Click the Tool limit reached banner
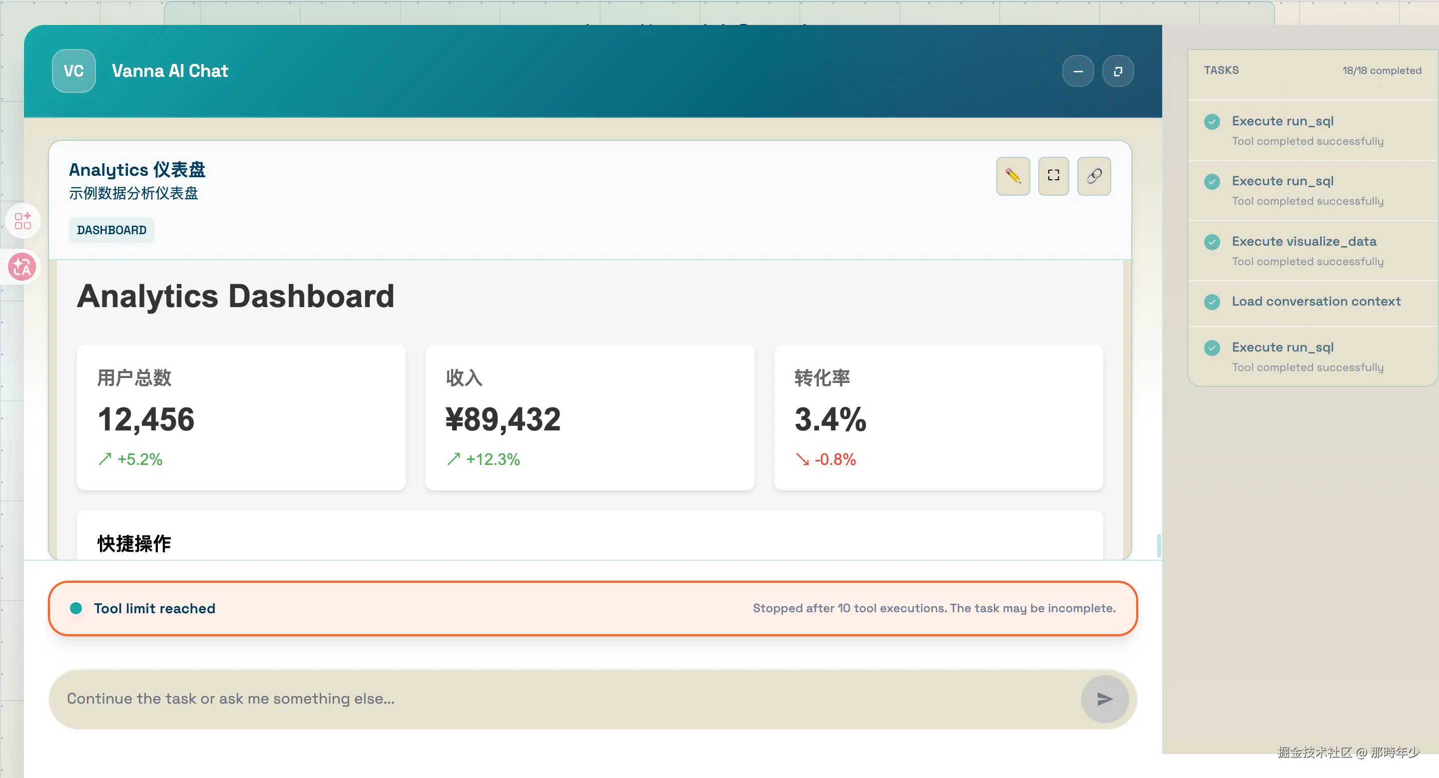Image resolution: width=1439 pixels, height=778 pixels. 592,608
